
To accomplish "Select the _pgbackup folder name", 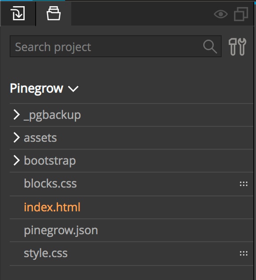I will pyautogui.click(x=52, y=115).
